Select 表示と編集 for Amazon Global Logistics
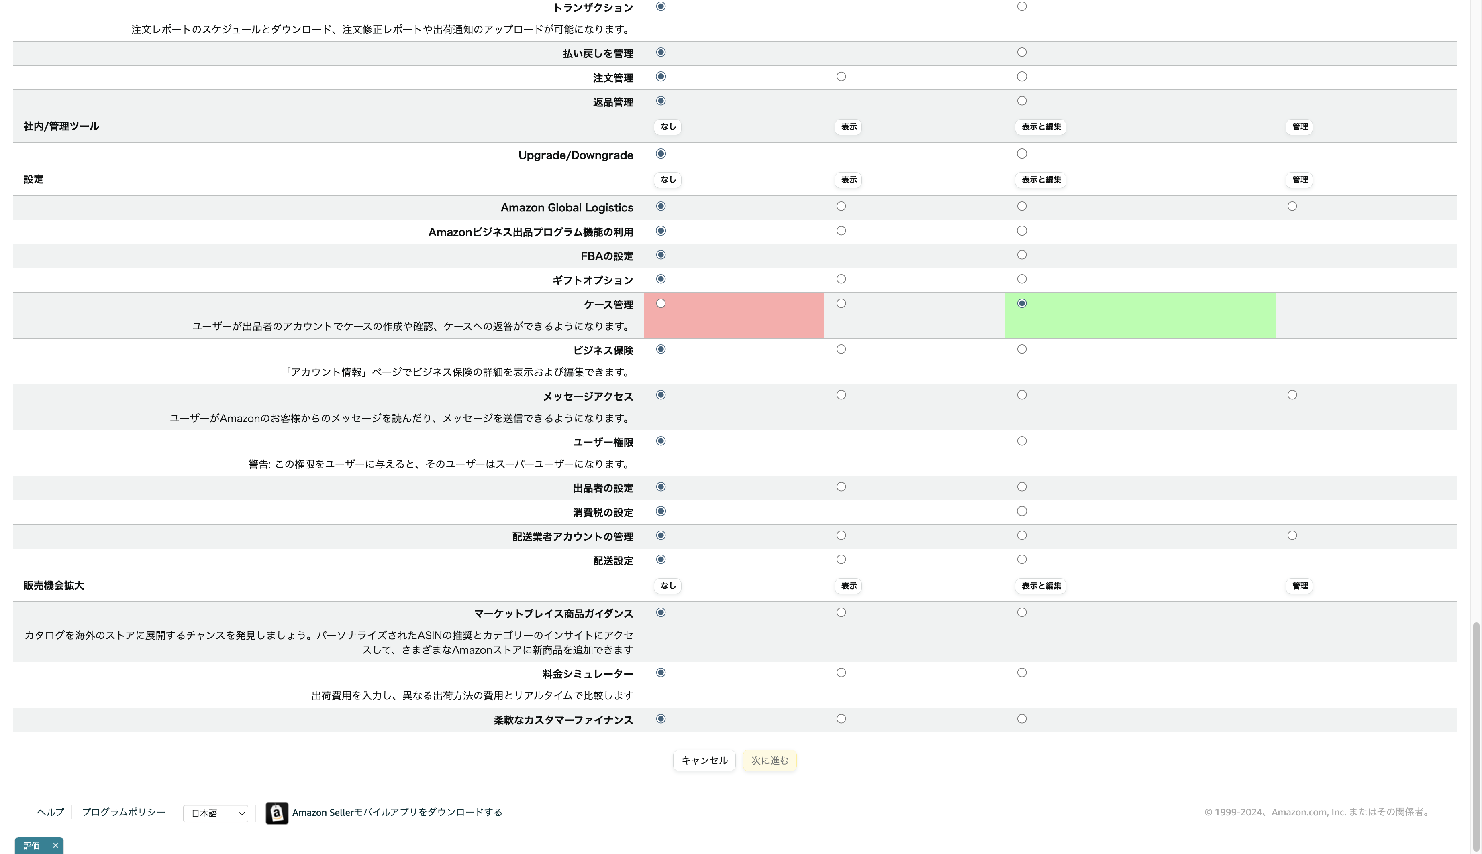Image resolution: width=1482 pixels, height=854 pixels. (x=1022, y=206)
